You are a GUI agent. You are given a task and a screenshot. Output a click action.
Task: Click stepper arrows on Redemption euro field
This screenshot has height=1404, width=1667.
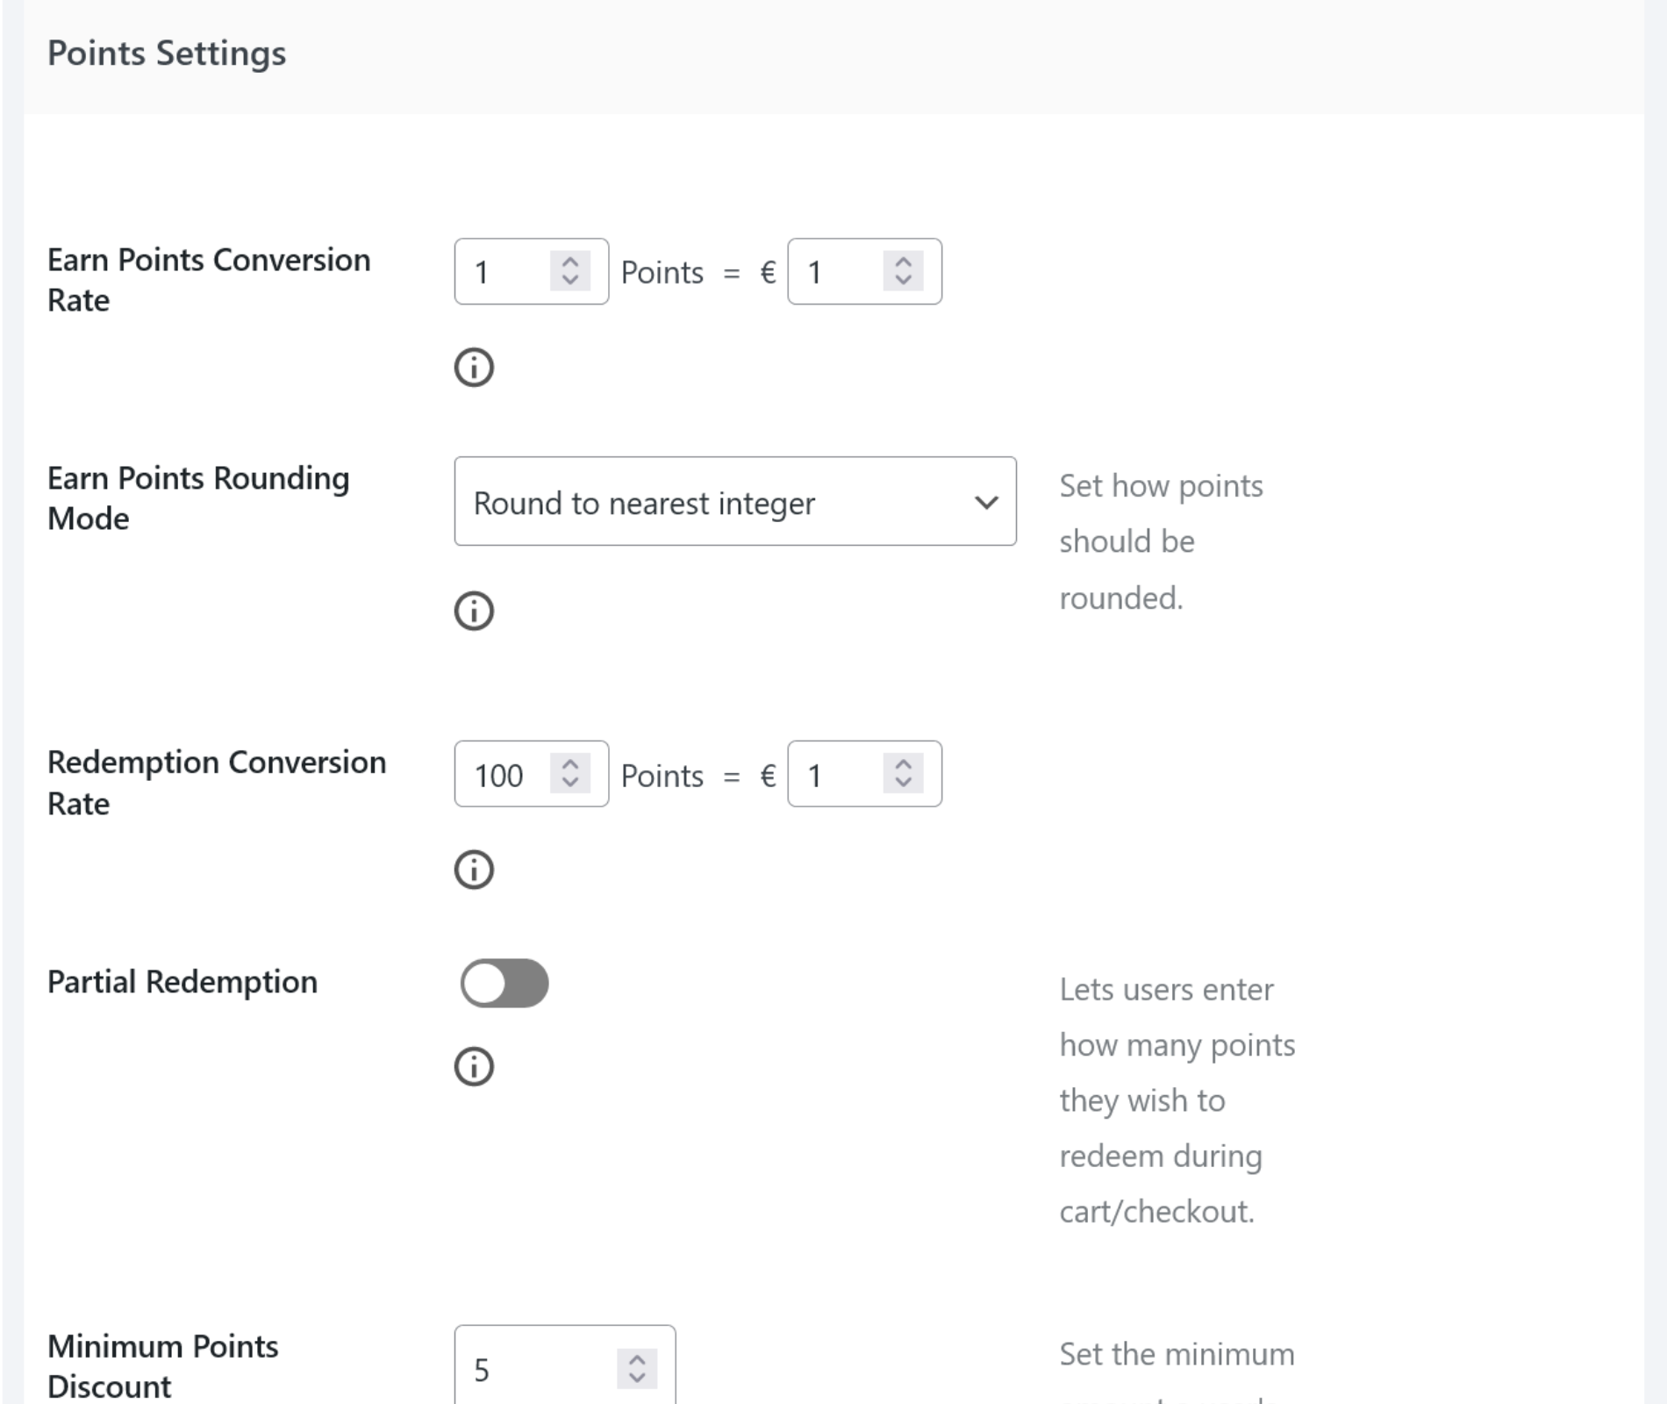[903, 774]
